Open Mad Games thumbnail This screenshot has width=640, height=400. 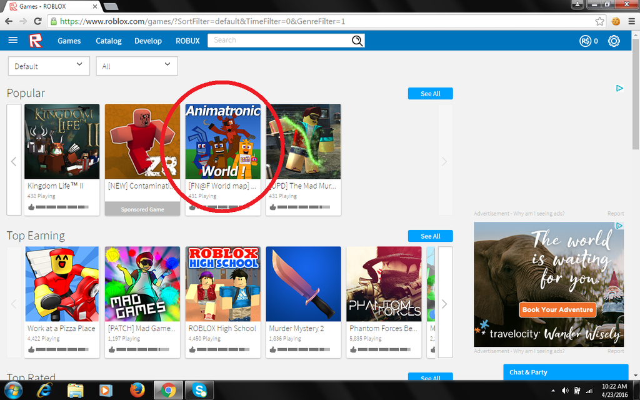[x=142, y=284]
